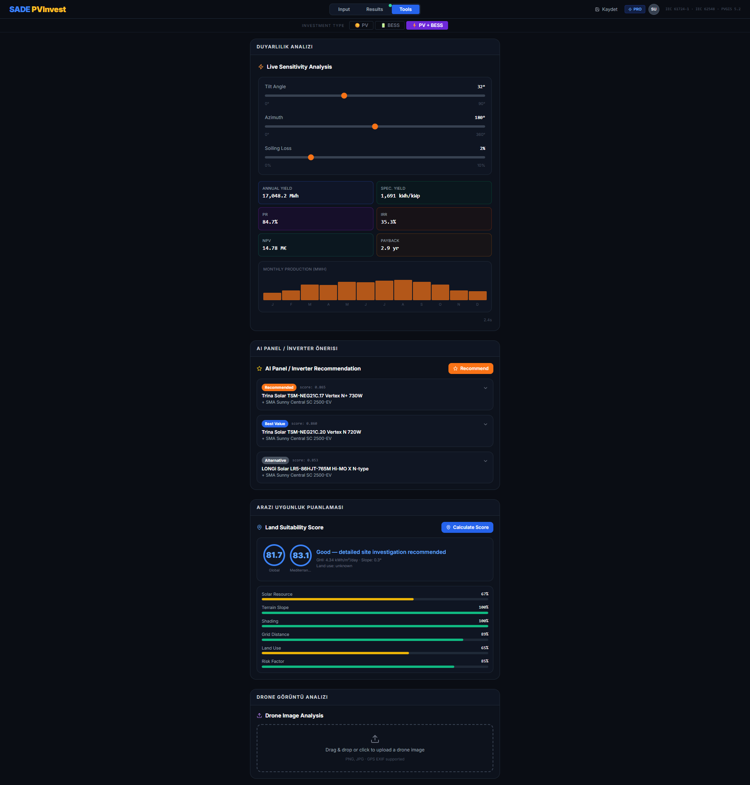Open the SU user avatar

coord(654,9)
